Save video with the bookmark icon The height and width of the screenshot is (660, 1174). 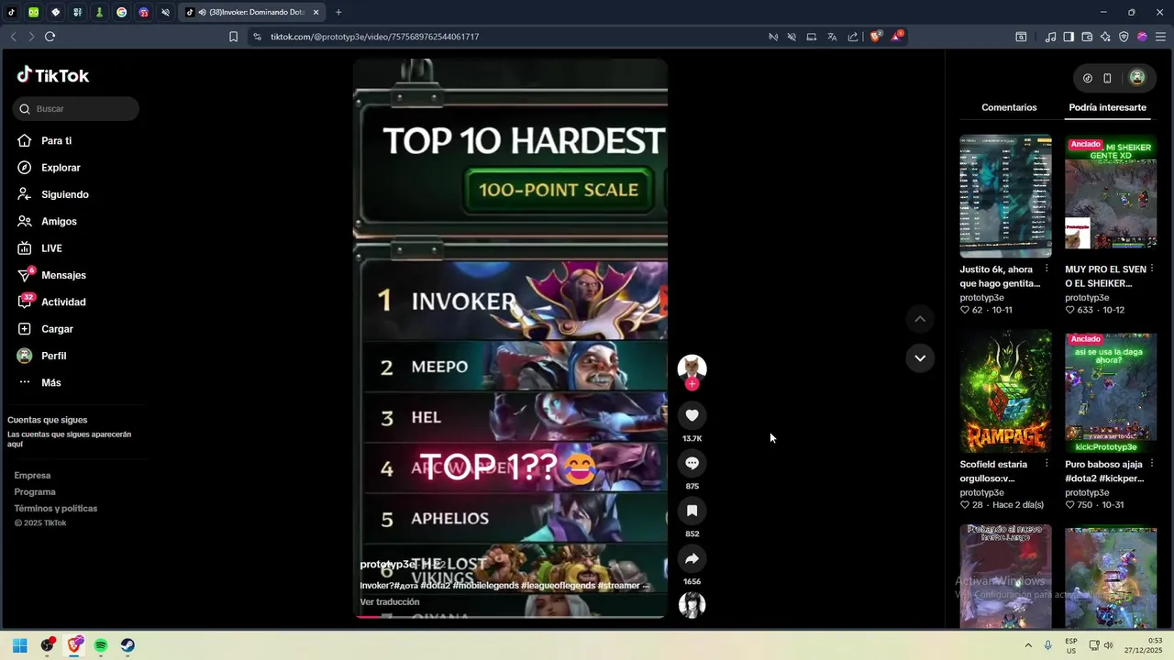(x=692, y=511)
